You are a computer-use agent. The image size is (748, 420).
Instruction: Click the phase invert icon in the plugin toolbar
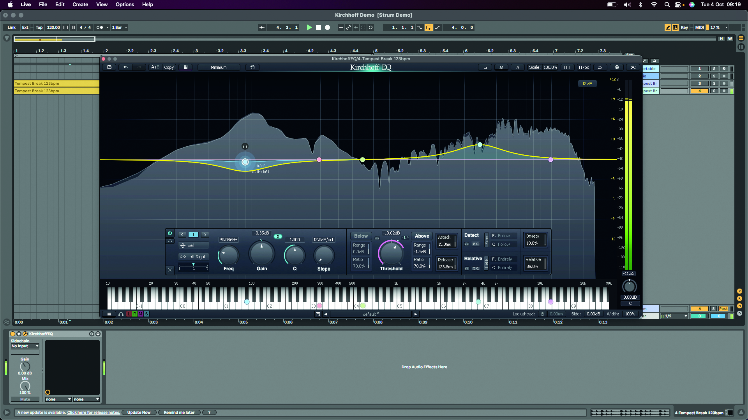[x=501, y=67]
